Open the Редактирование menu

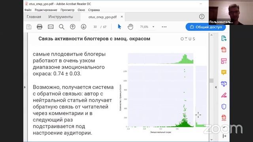coord(46,10)
